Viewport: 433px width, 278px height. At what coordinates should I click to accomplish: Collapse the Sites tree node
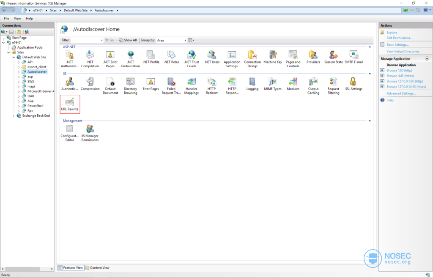pos(8,52)
